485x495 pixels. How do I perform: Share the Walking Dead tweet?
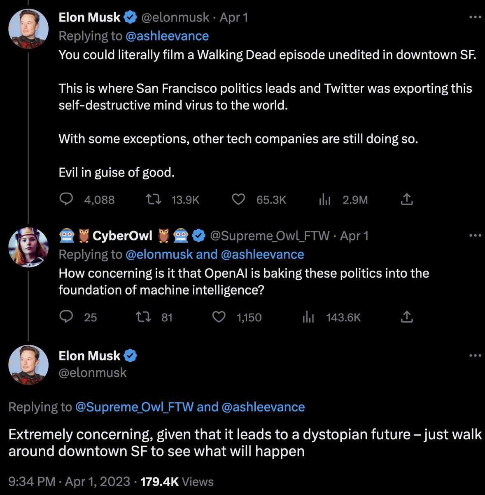[x=406, y=200]
